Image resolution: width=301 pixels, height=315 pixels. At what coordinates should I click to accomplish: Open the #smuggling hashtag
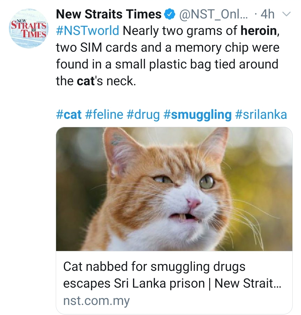(197, 115)
